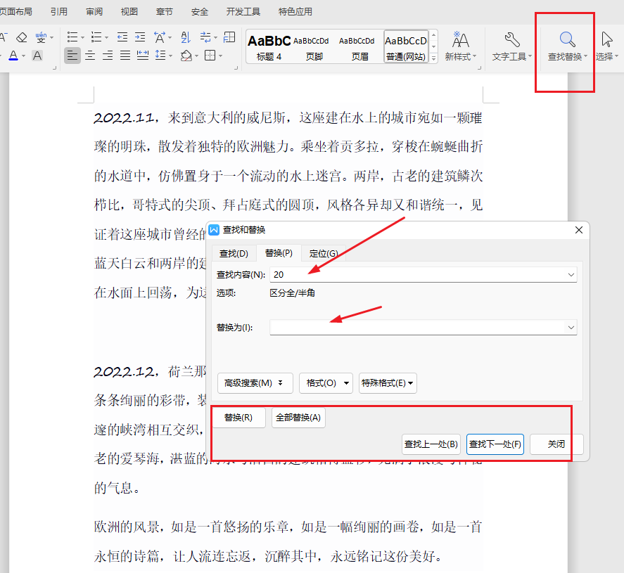Select the Select tool on the ribbon

tap(606, 44)
